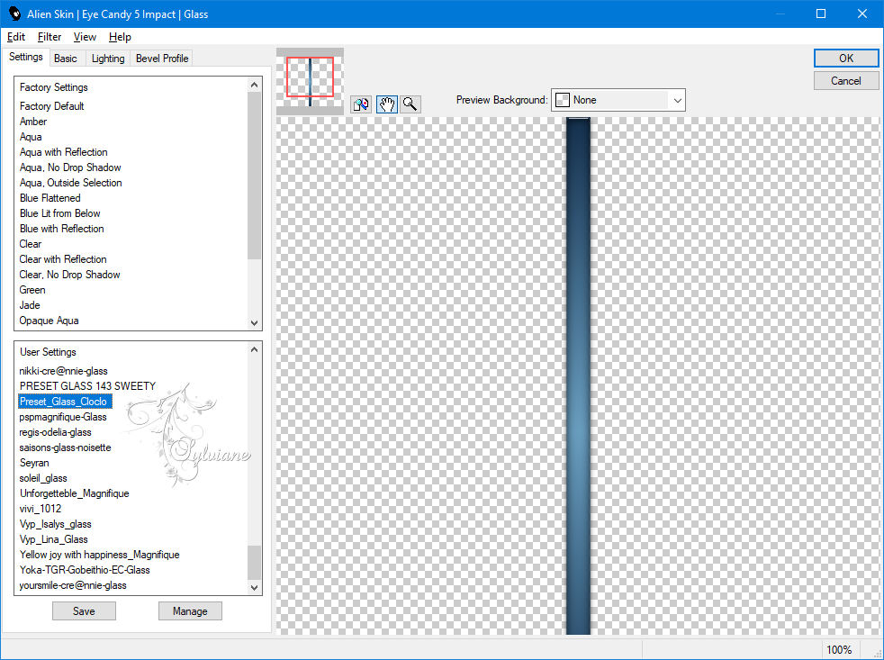The width and height of the screenshot is (884, 660).
Task: Switch to the Settings tab
Action: pos(25,57)
